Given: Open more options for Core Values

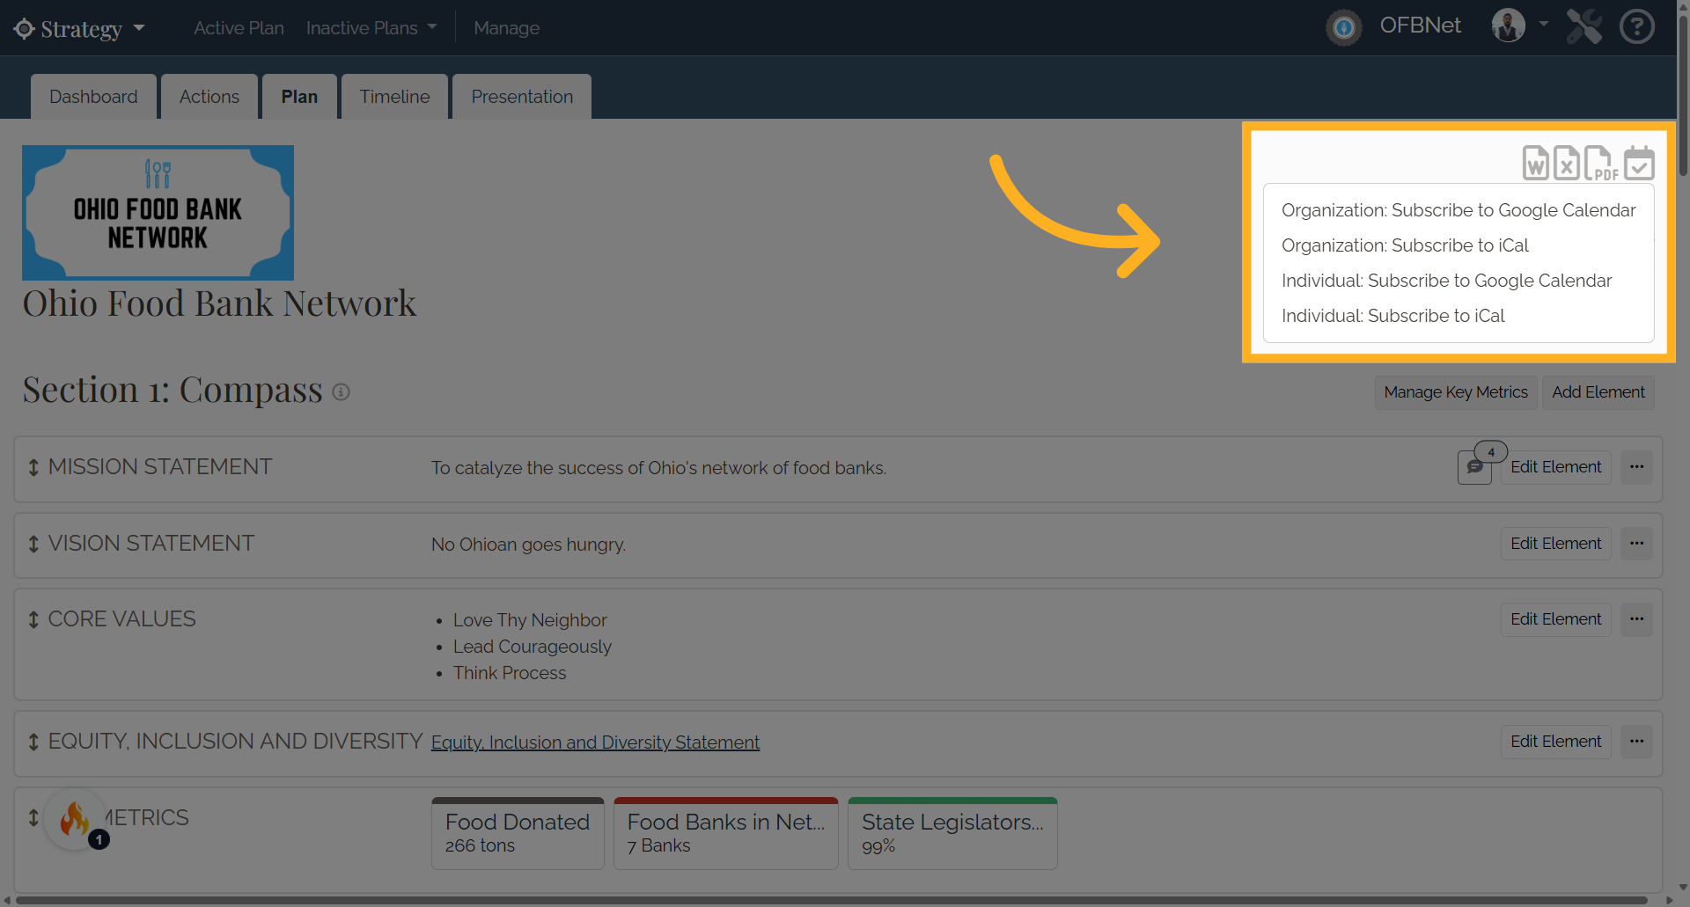Looking at the screenshot, I should 1636,619.
